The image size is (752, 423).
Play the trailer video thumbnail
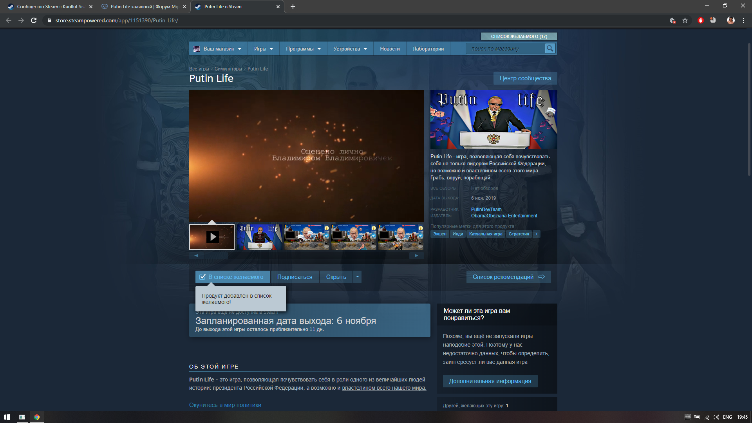(x=212, y=237)
